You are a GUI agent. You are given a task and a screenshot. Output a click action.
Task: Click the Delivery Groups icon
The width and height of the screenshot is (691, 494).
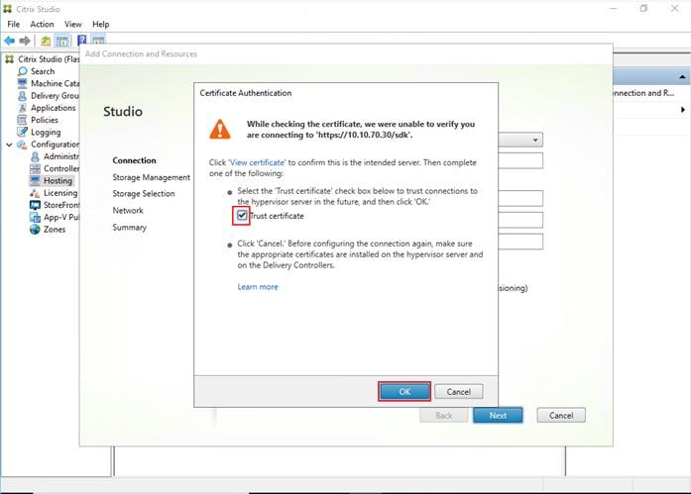coord(23,95)
